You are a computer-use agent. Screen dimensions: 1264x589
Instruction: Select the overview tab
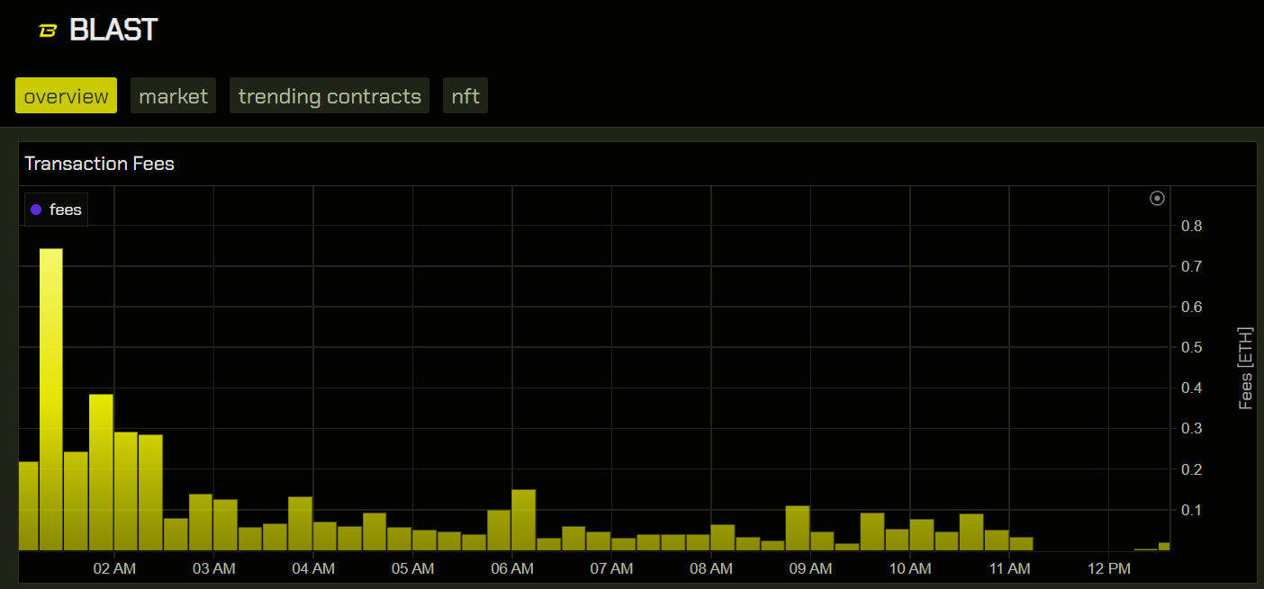[x=66, y=95]
